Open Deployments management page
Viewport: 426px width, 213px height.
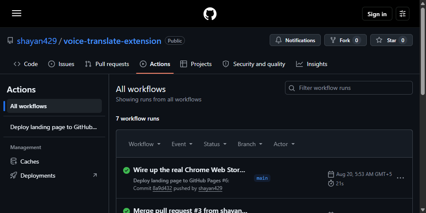(x=54, y=176)
